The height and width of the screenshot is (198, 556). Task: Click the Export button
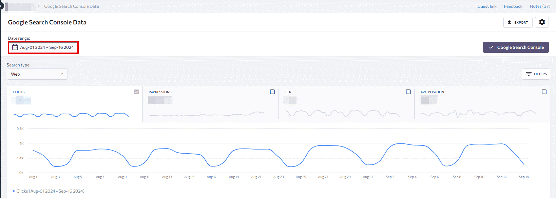point(518,22)
